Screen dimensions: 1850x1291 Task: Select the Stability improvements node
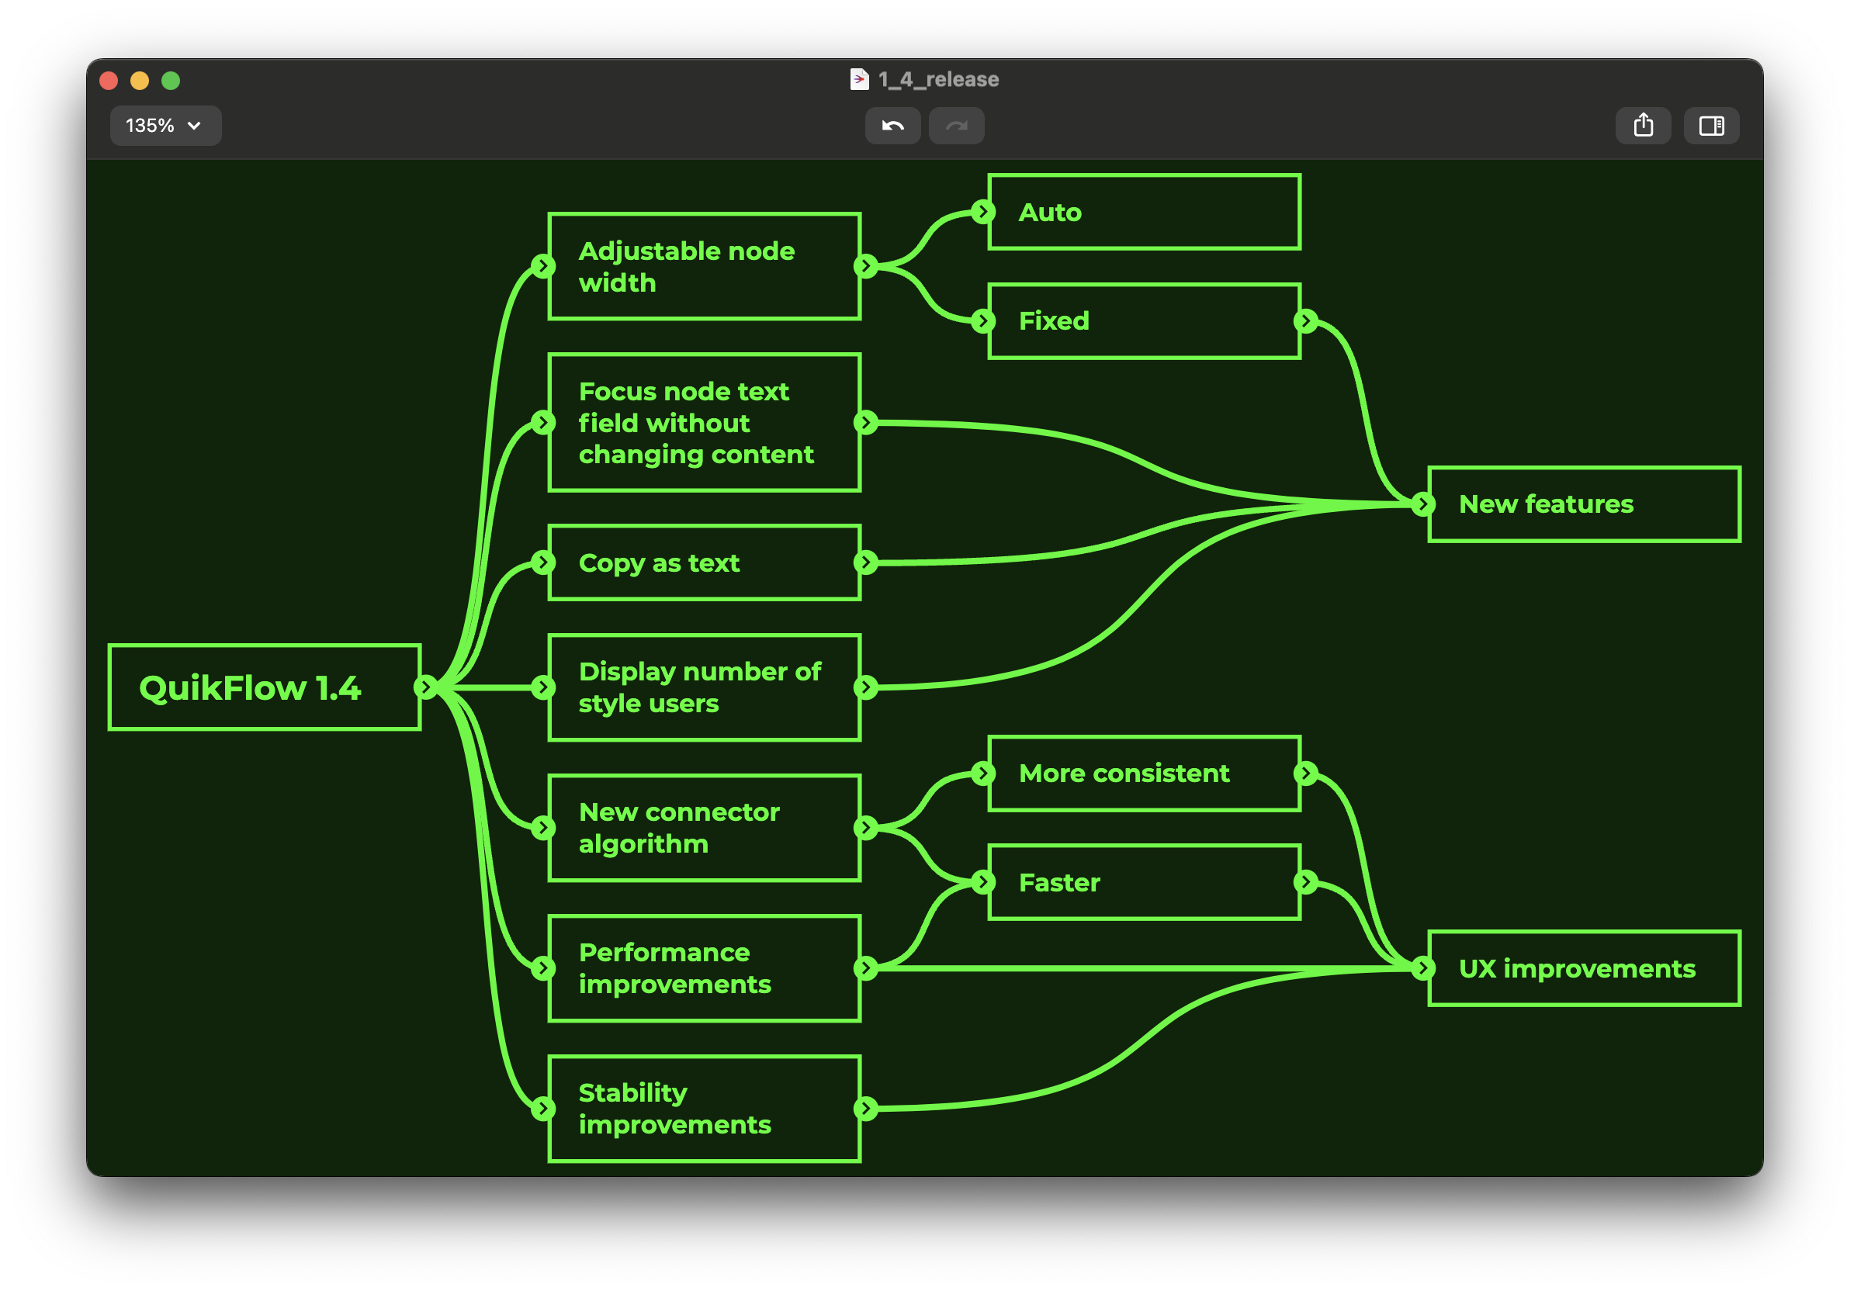click(x=704, y=1109)
